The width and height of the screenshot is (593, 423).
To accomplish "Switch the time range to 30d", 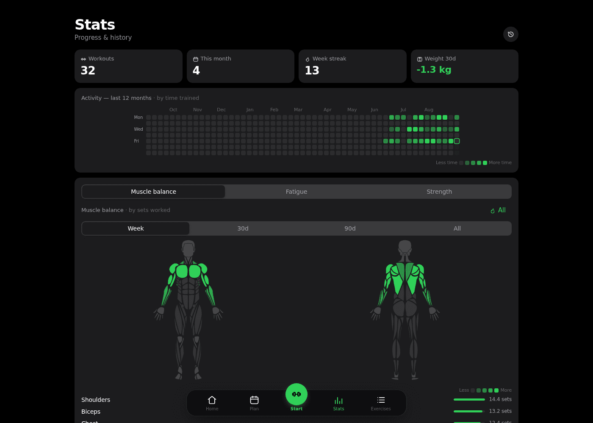I will coord(243,228).
